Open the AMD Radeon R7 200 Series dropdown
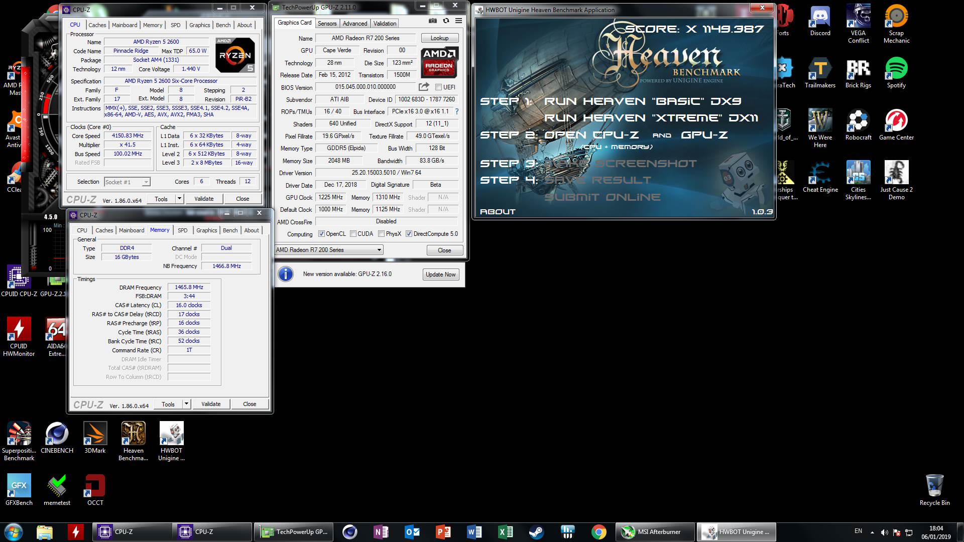This screenshot has width=964, height=542. click(329, 250)
